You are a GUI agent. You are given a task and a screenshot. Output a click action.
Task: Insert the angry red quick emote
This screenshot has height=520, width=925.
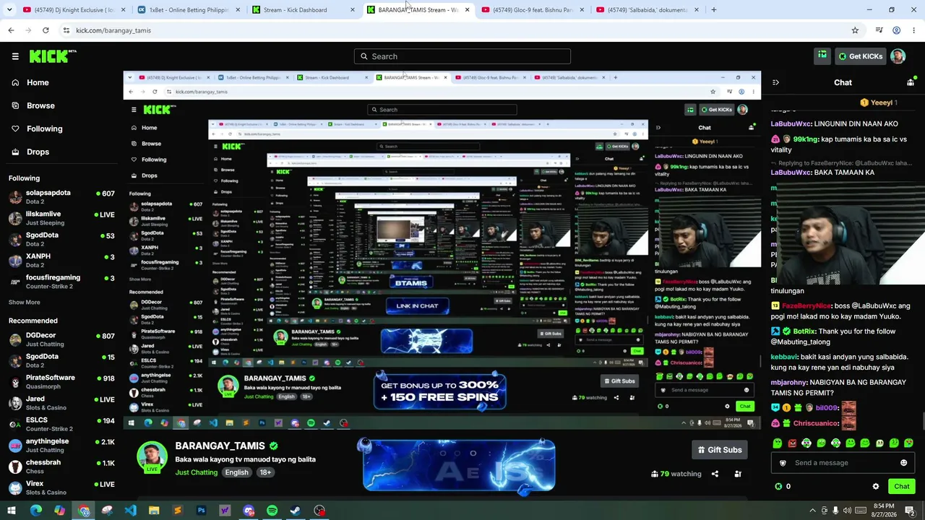point(792,443)
